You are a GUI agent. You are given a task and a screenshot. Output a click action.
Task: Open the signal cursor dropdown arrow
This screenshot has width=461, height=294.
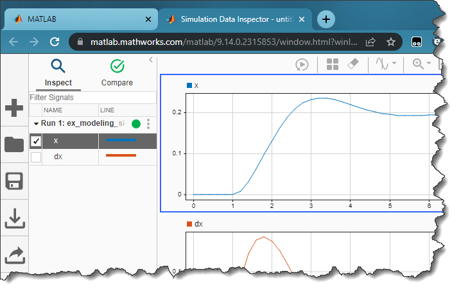pos(394,64)
